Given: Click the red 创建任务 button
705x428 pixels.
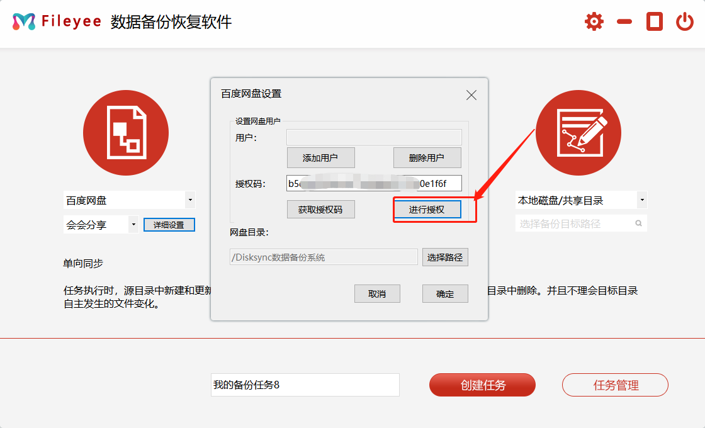Looking at the screenshot, I should tap(482, 385).
